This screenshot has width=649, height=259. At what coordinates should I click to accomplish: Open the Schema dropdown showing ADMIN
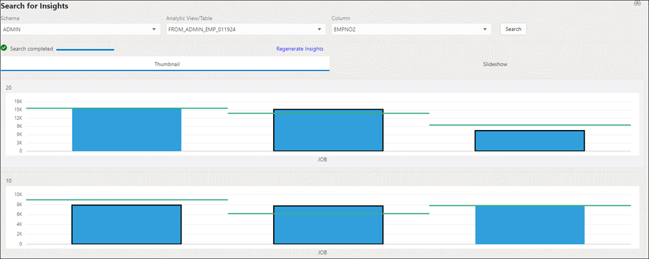pos(79,29)
